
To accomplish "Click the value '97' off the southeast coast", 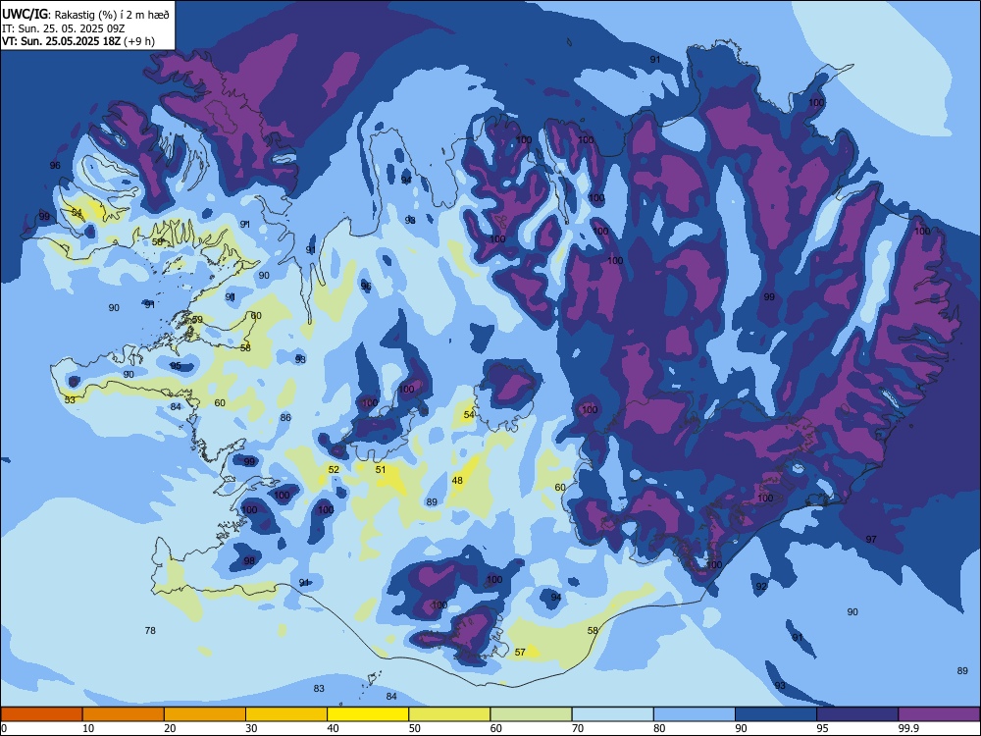I will point(871,539).
